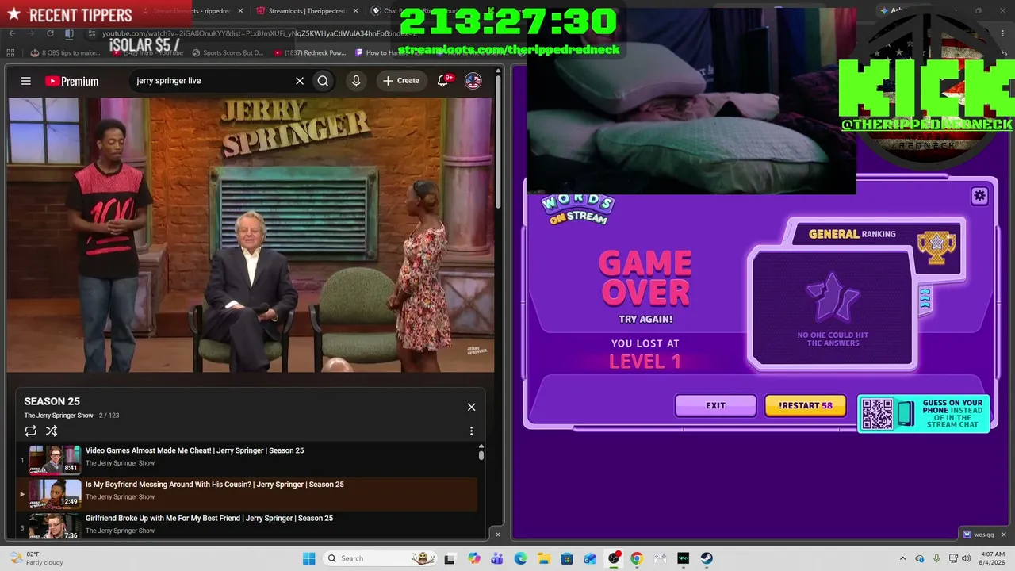Reload the page with the refresh icon
This screenshot has width=1015, height=571.
50,33
